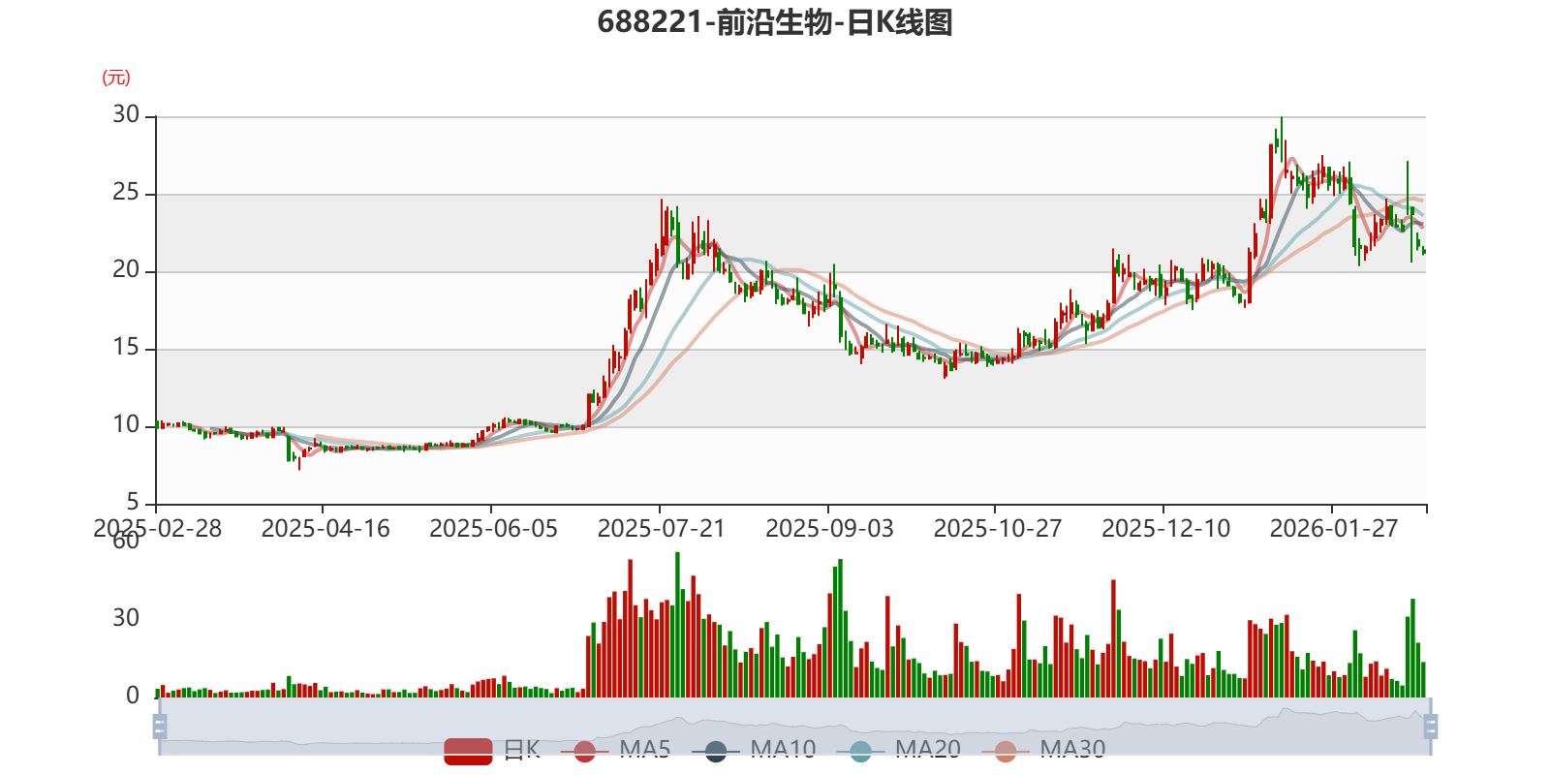This screenshot has width=1550, height=775.
Task: Click the x-axis date label 2025-09-03
Action: point(829,528)
